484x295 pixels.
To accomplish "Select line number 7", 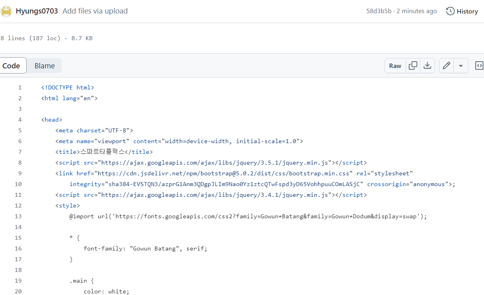I will pos(20,152).
